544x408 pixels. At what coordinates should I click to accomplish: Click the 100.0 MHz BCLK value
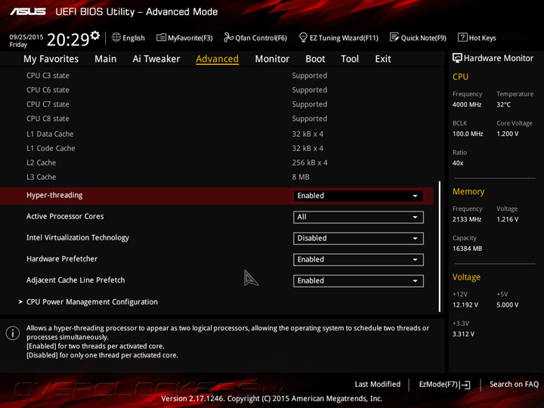coord(468,134)
